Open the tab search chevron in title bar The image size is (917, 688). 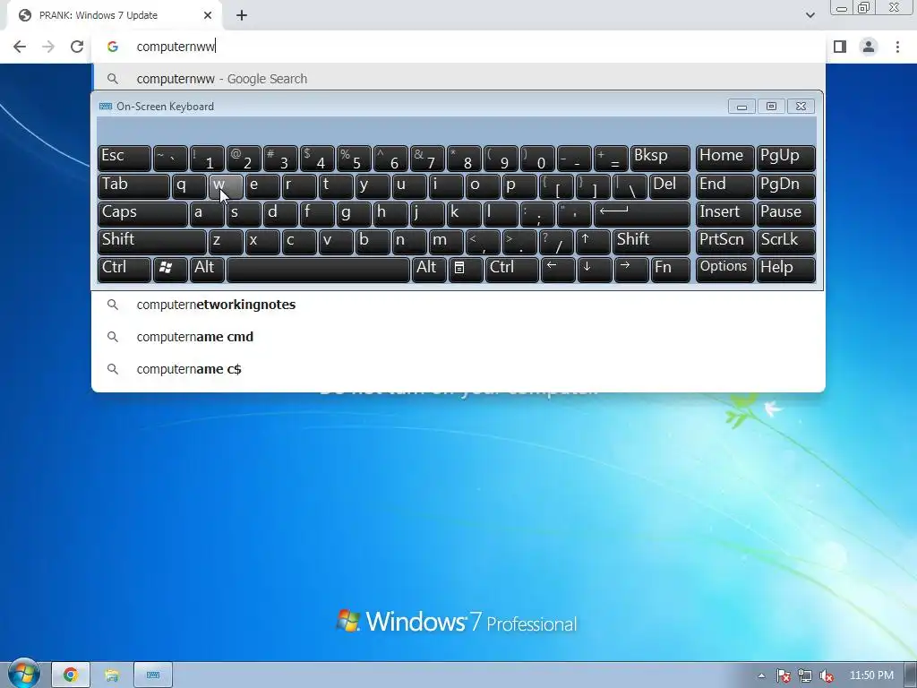tap(810, 15)
